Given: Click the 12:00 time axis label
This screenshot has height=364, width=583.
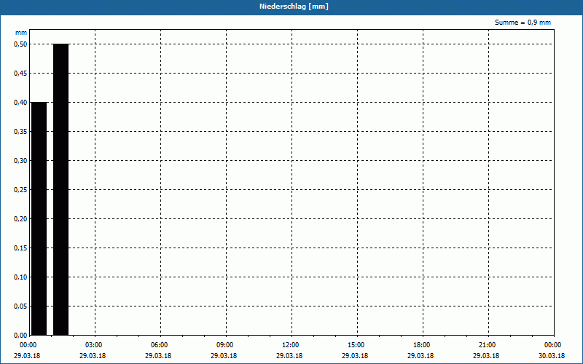Looking at the screenshot, I should (291, 345).
